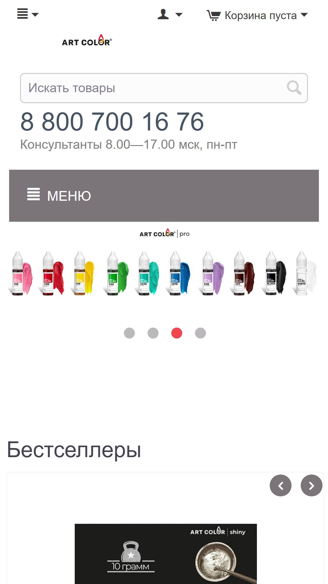The image size is (328, 584).
Task: Select the second carousel slide dot
Action: 153,333
